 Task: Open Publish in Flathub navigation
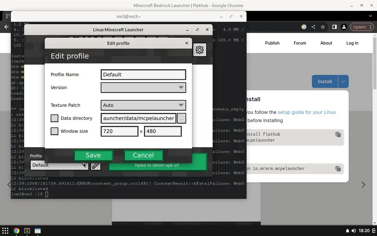(272, 43)
